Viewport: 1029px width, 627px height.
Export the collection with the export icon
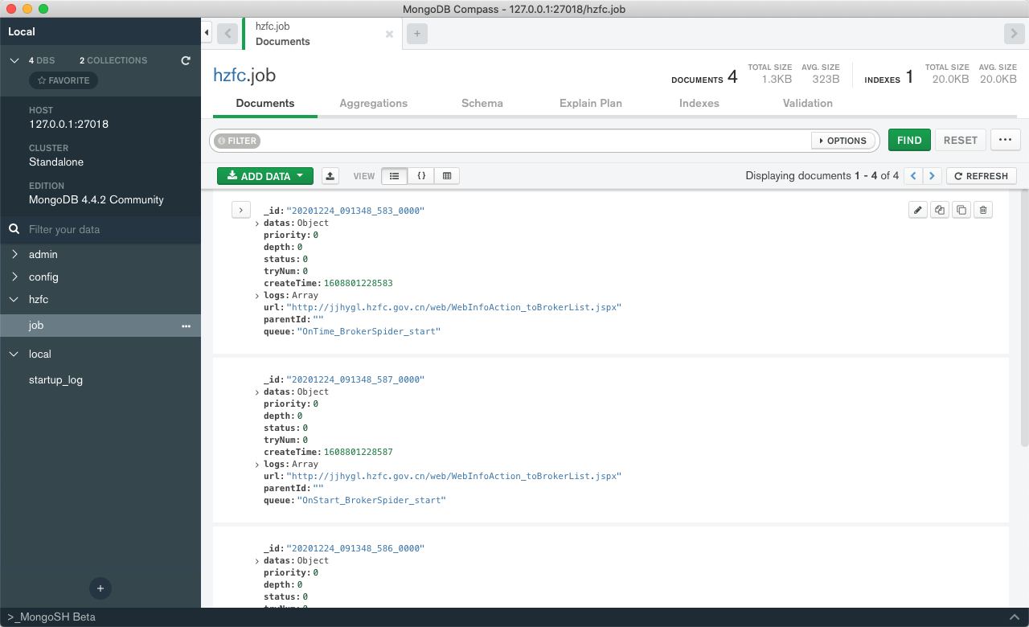pyautogui.click(x=330, y=176)
